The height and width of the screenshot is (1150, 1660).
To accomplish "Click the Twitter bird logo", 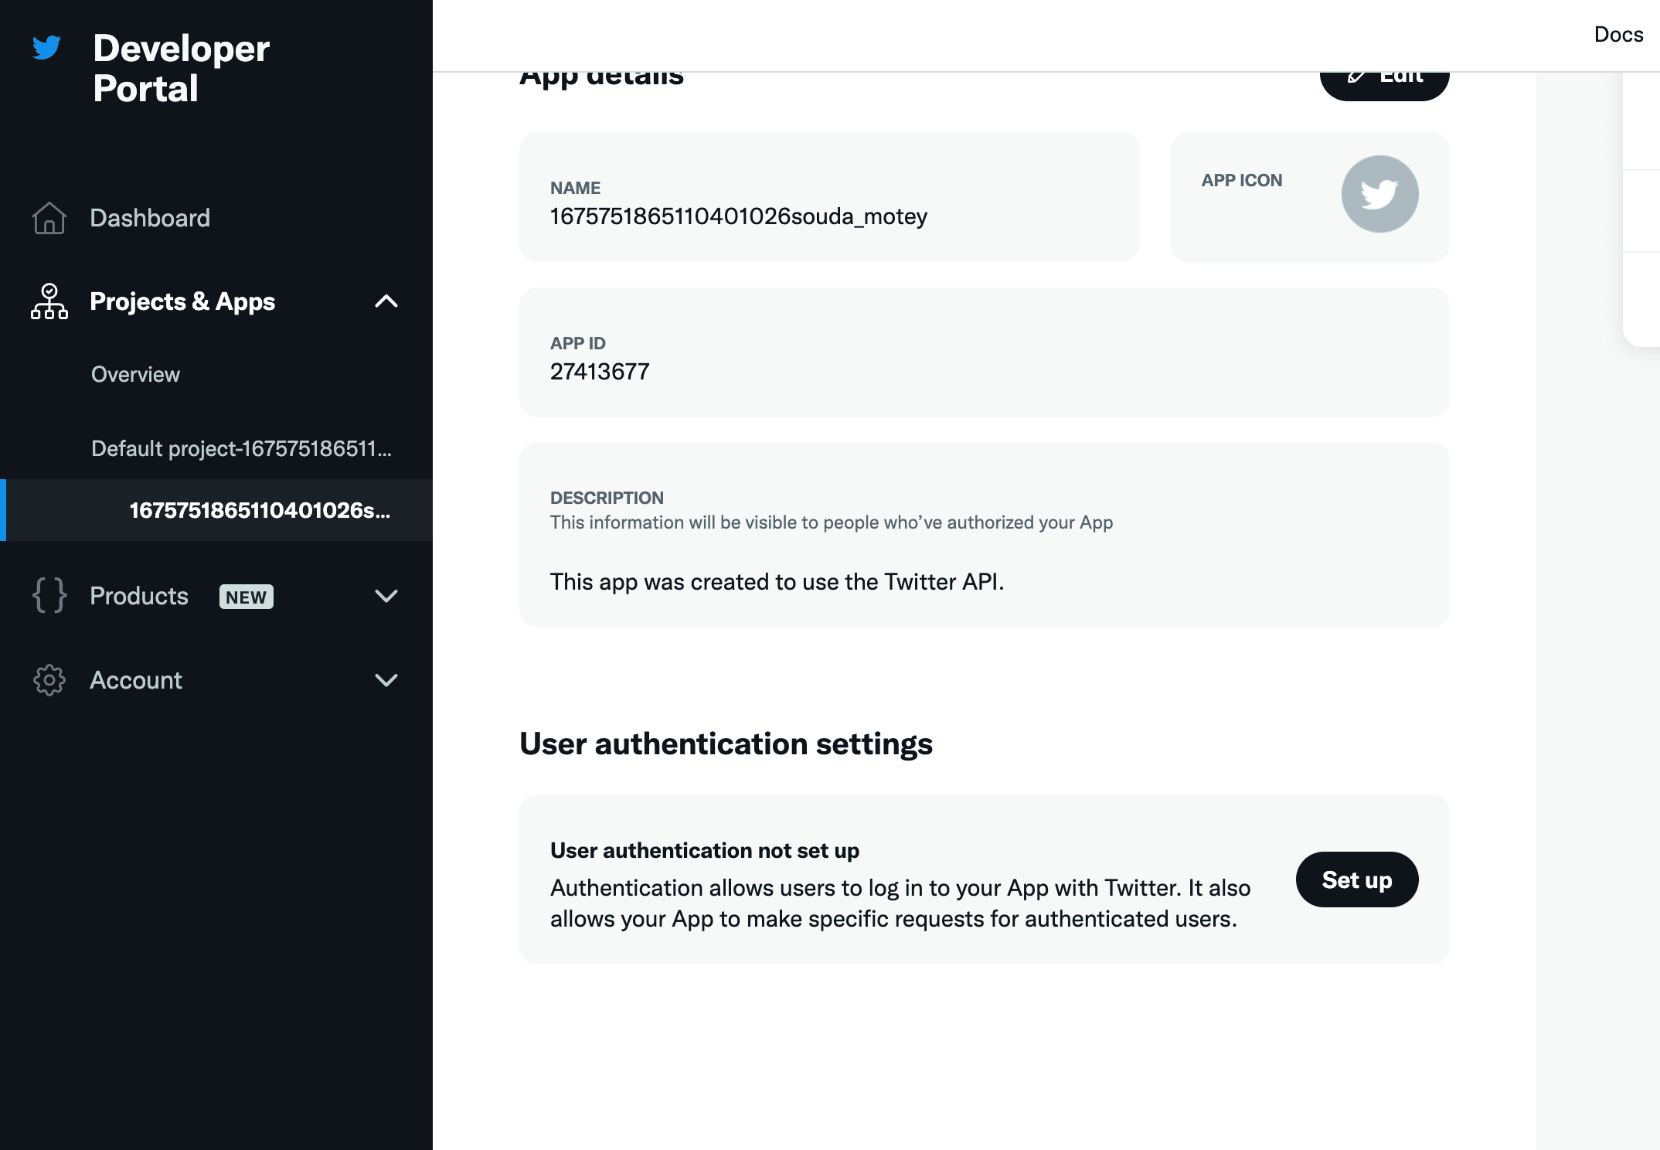I will [46, 48].
